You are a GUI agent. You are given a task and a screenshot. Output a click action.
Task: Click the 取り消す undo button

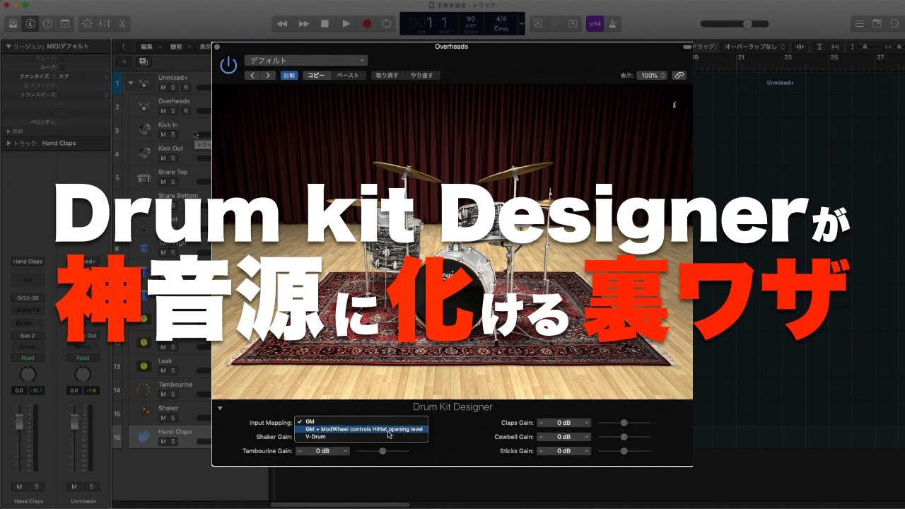tap(387, 75)
